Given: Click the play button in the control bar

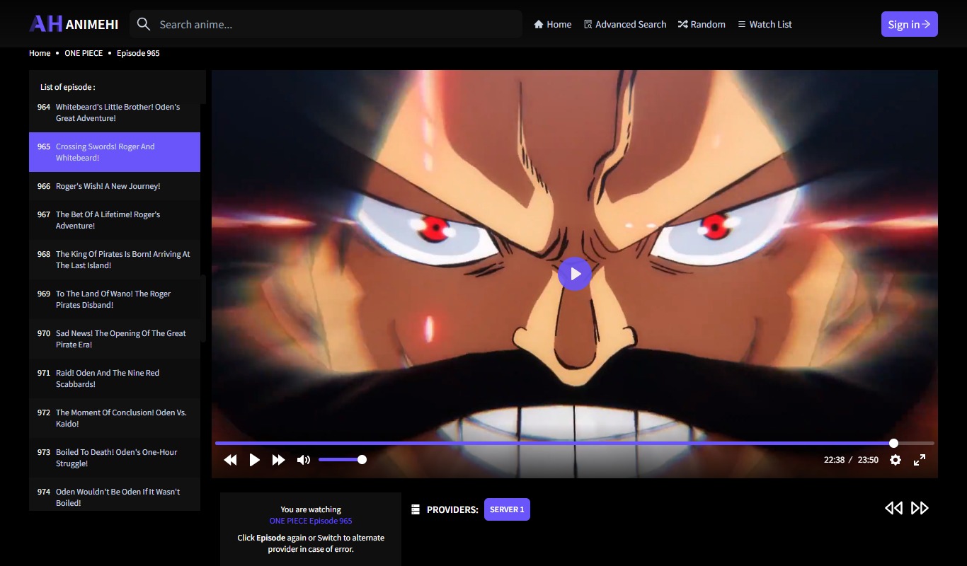Looking at the screenshot, I should point(255,460).
